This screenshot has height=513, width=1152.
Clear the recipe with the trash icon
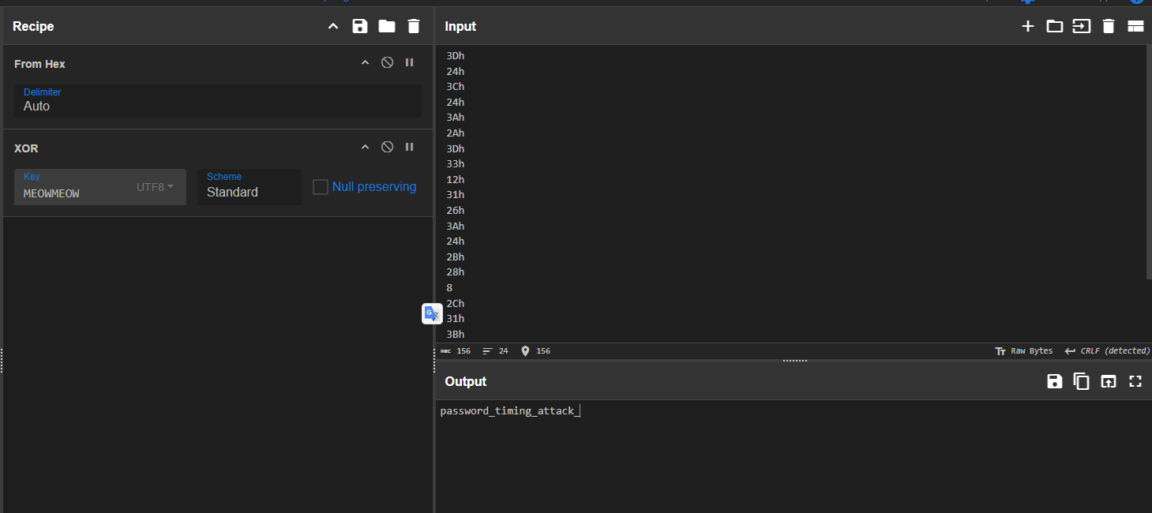[x=413, y=26]
